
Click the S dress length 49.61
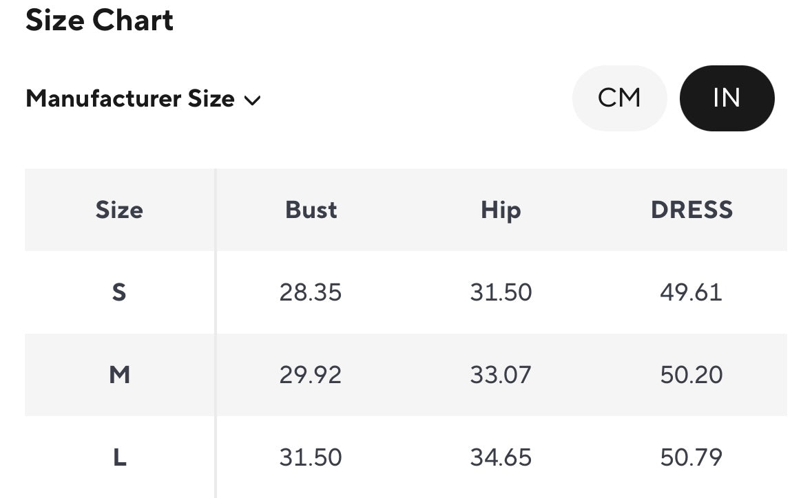[691, 292]
